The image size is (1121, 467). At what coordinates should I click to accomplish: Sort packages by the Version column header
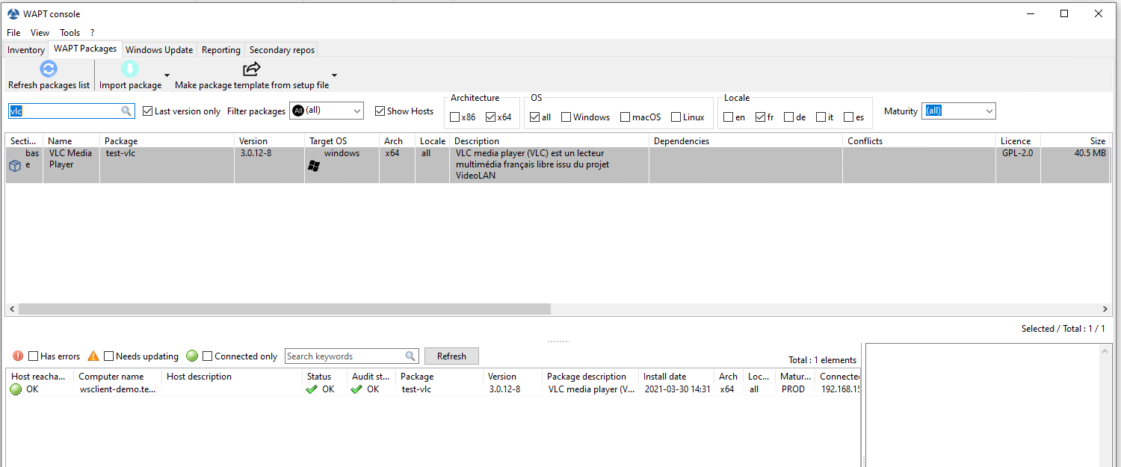click(269, 140)
